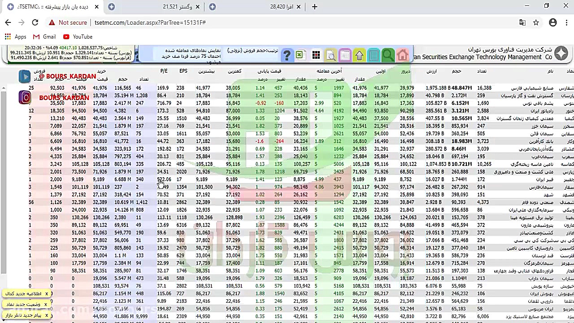574x323 pixels.
Task: Go back with the browser back arrow
Action: pyautogui.click(x=8, y=22)
